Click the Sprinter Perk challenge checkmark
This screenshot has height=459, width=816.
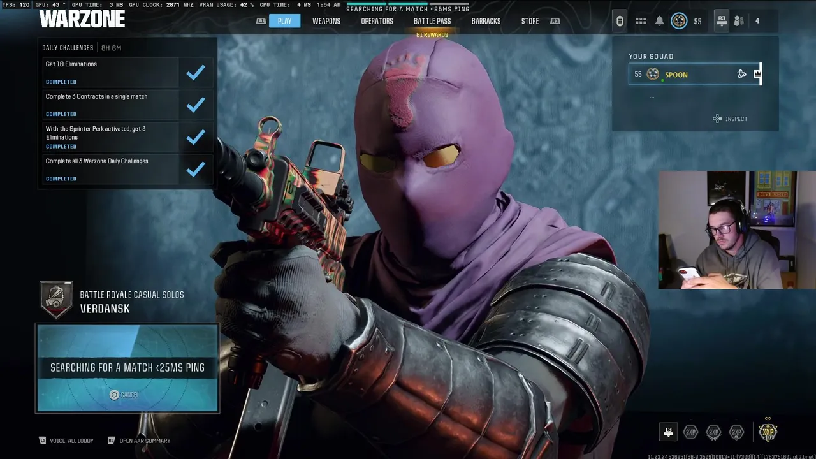(x=196, y=136)
